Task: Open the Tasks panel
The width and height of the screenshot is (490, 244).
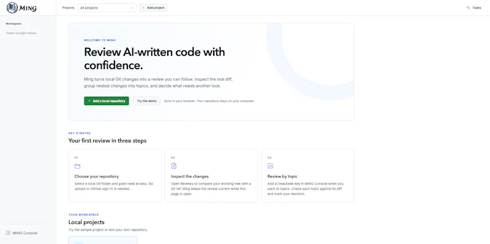Action: coord(473,8)
